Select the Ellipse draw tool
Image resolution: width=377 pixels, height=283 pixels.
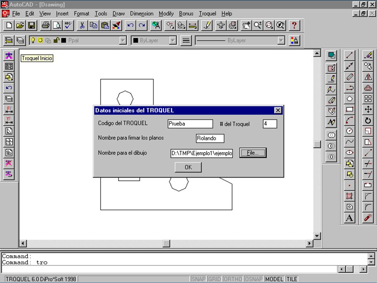point(350,153)
